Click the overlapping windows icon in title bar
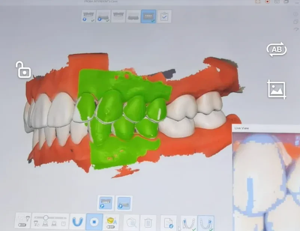The image size is (300, 231). click(286, 1)
